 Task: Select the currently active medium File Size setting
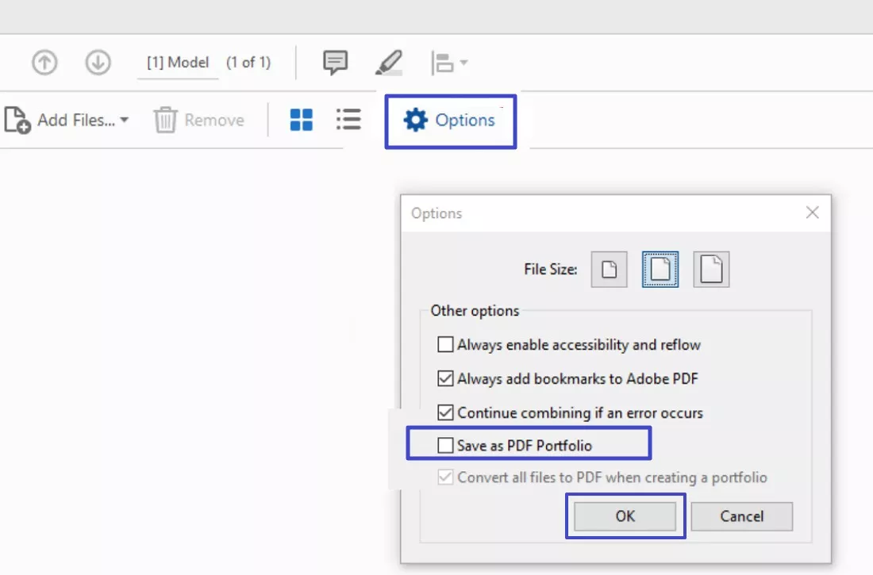[660, 269]
